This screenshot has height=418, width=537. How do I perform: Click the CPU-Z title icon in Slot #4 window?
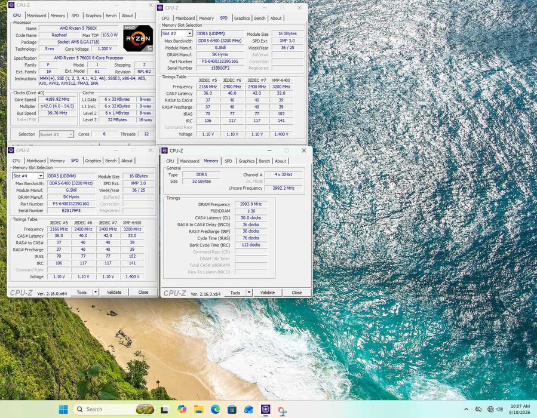tap(11, 150)
